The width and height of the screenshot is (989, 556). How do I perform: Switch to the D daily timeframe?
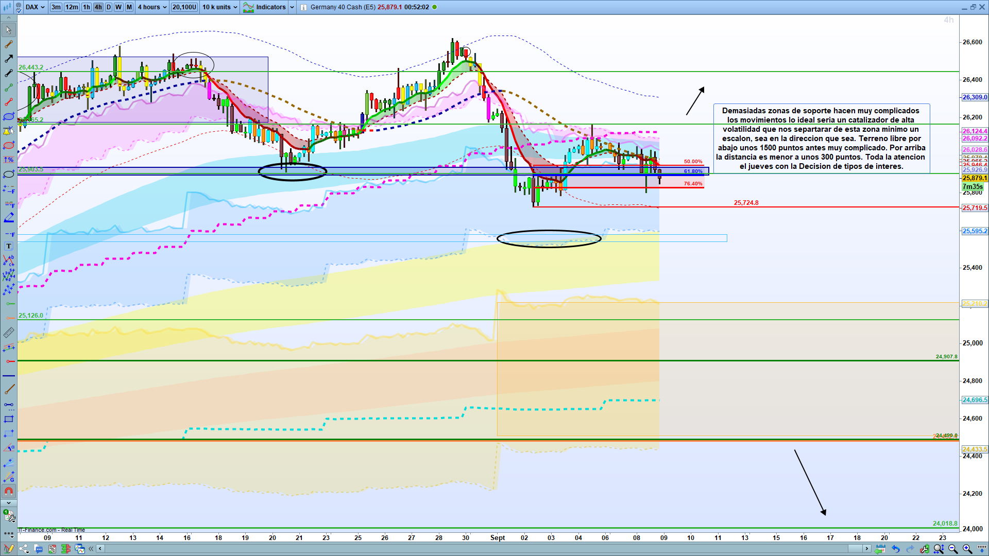coord(108,7)
